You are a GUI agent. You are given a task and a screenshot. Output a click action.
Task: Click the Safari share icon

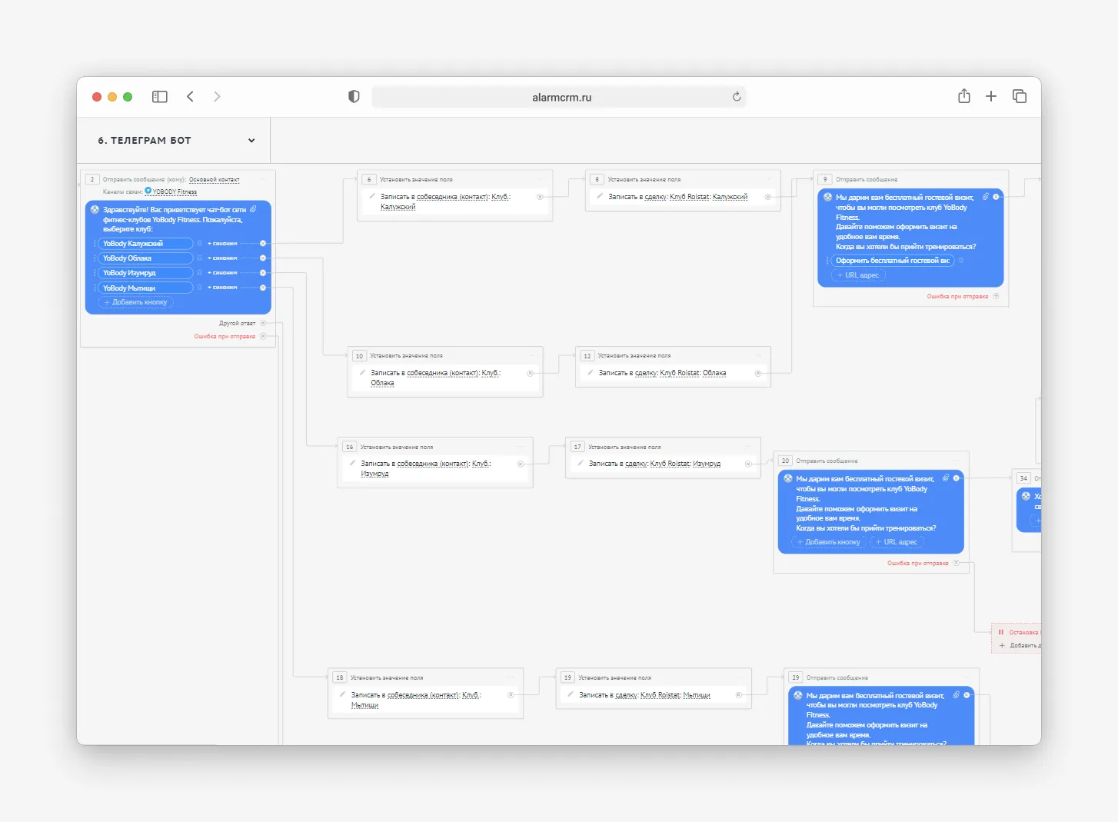click(963, 96)
